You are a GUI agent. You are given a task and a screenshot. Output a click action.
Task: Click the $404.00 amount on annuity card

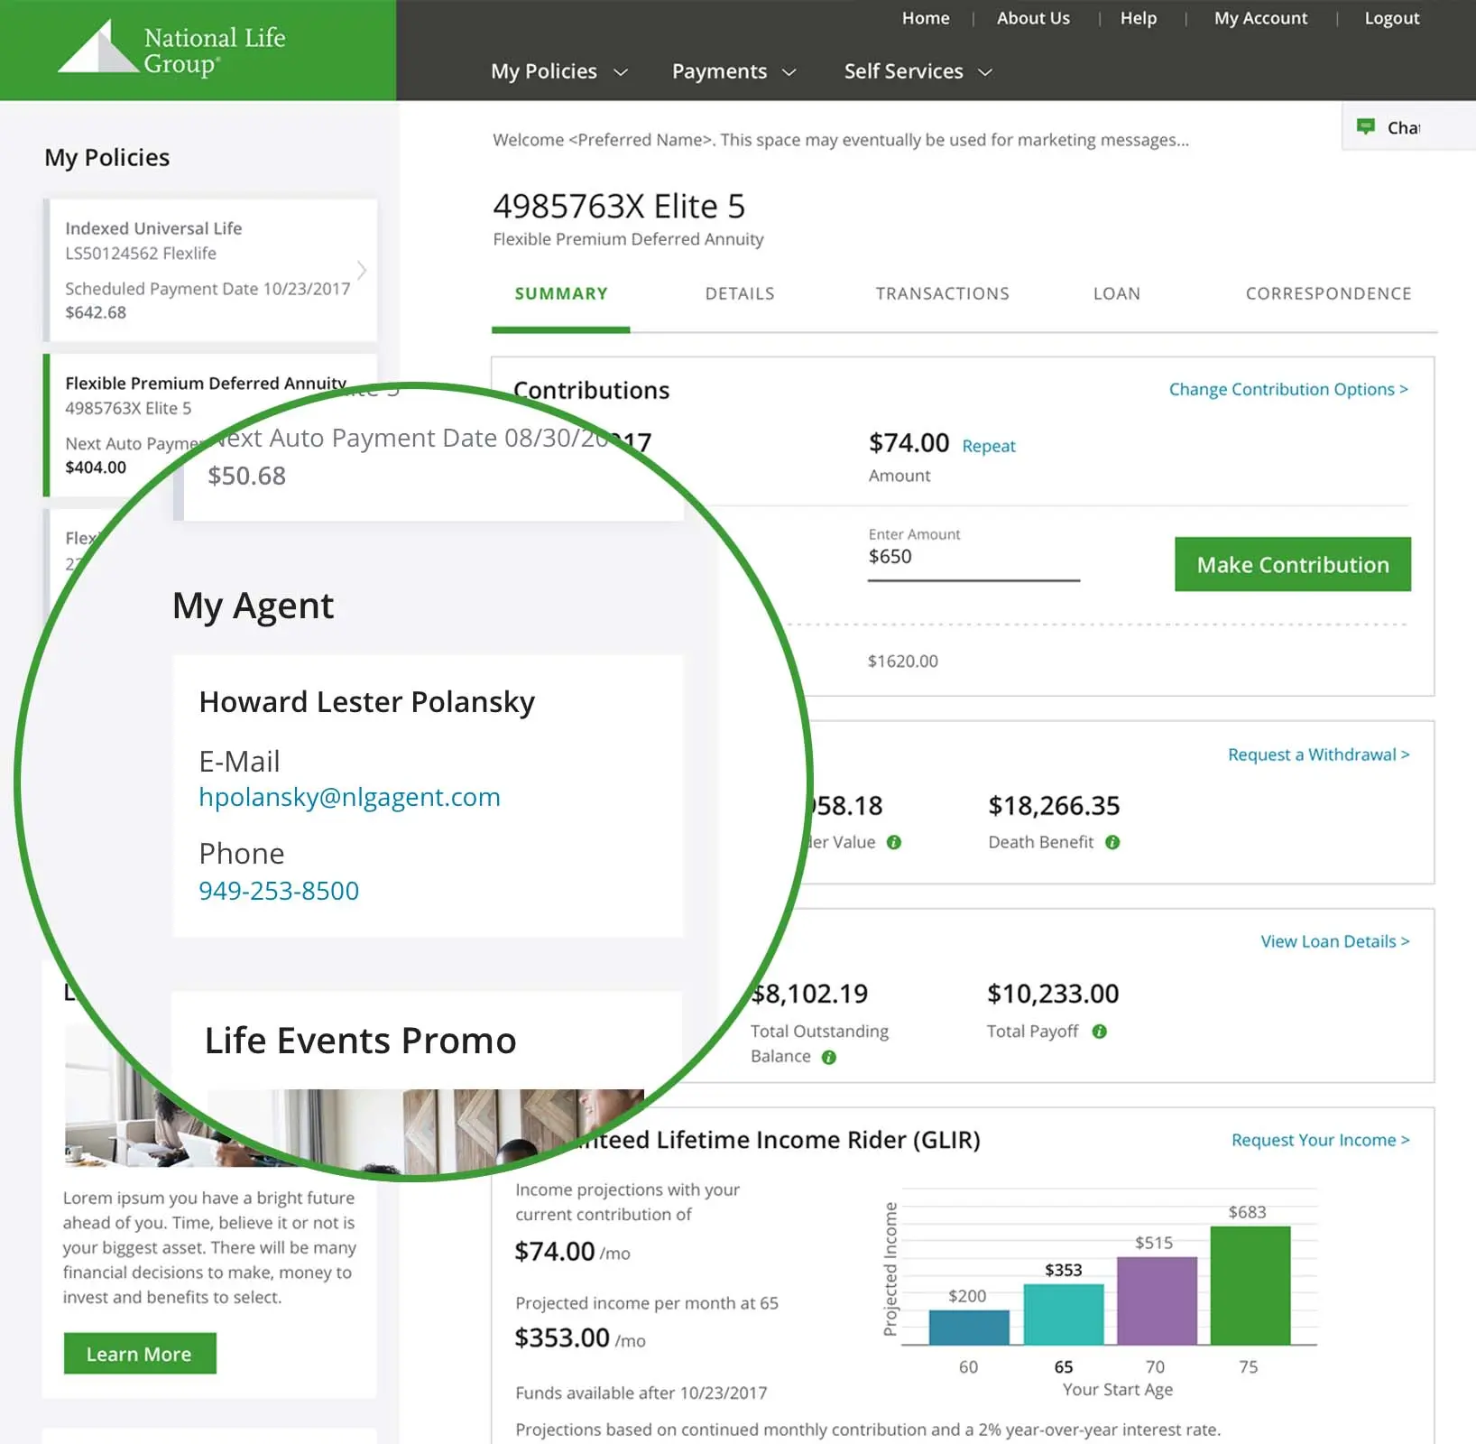click(96, 467)
